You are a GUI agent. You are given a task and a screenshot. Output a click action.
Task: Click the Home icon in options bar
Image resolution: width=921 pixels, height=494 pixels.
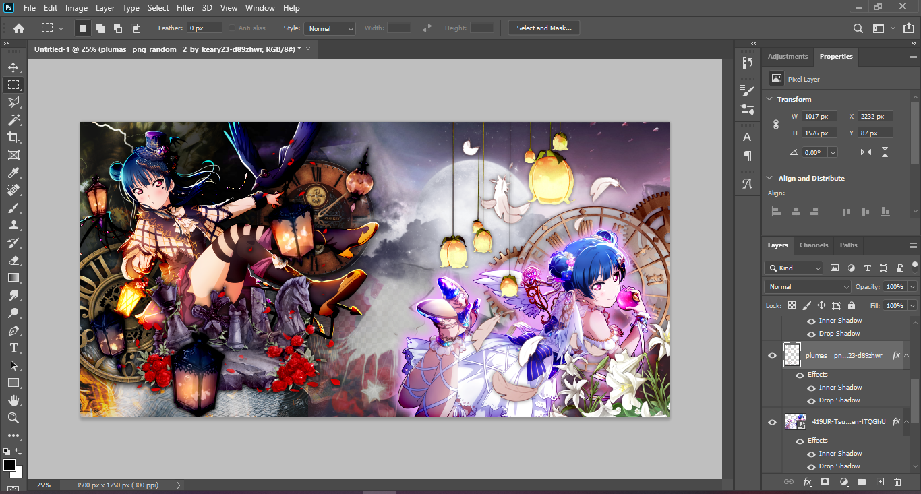19,28
